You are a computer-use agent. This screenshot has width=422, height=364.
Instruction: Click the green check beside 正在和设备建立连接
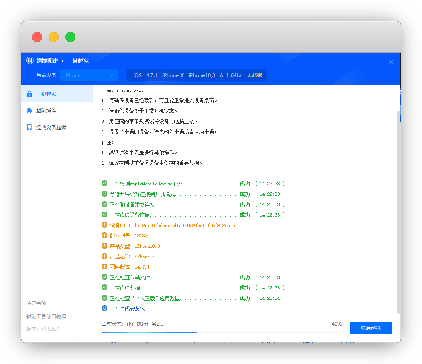coord(105,204)
